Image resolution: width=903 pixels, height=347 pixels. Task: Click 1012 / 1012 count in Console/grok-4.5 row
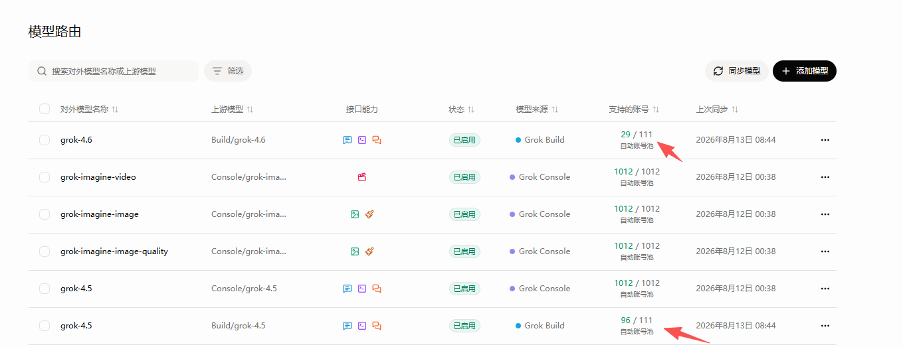[637, 283]
